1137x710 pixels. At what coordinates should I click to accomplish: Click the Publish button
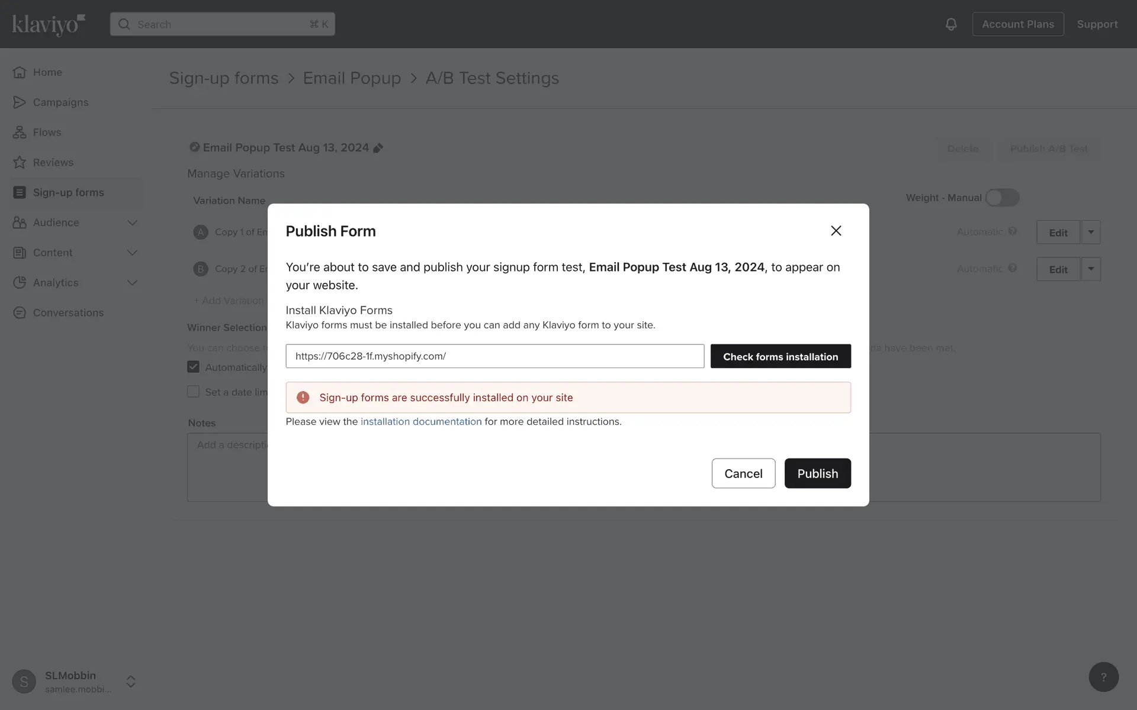(817, 473)
